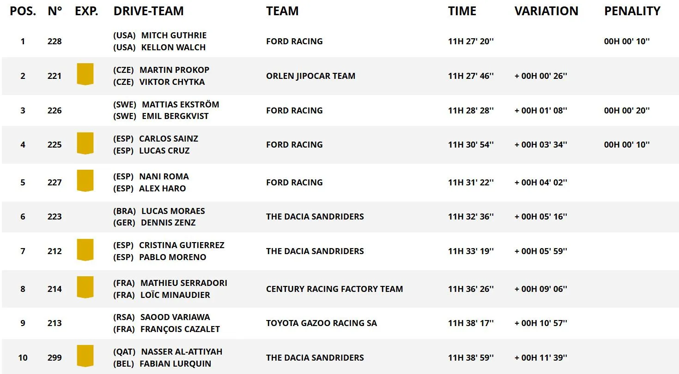Click the 00H 00' 20'' penalty value
Viewport: 679px width, 374px height.
(x=627, y=110)
